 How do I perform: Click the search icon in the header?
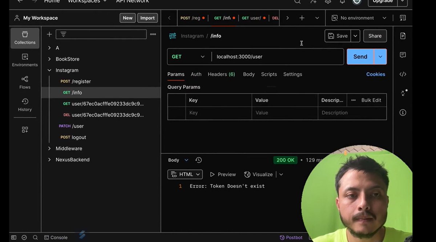click(297, 1)
